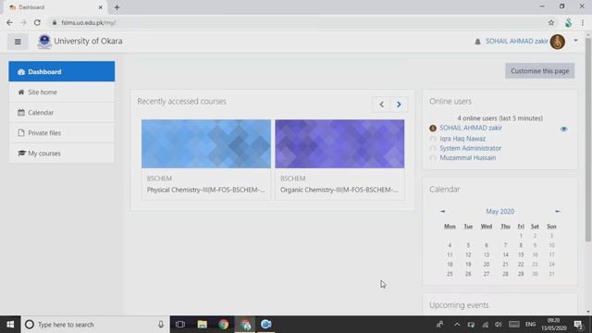The image size is (592, 333).
Task: Click the Windows search box
Action: click(95, 325)
